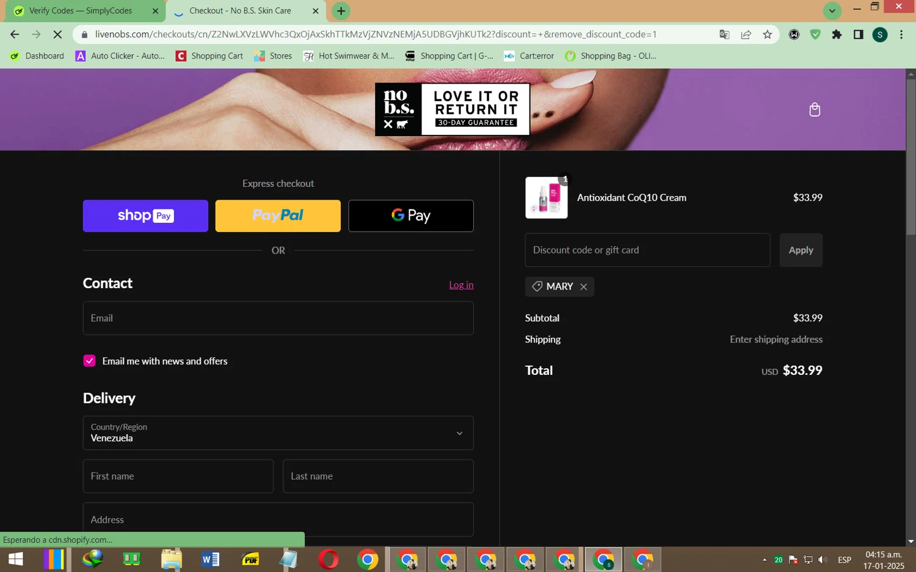The height and width of the screenshot is (572, 916).
Task: Check out with PayPal
Action: (x=278, y=216)
